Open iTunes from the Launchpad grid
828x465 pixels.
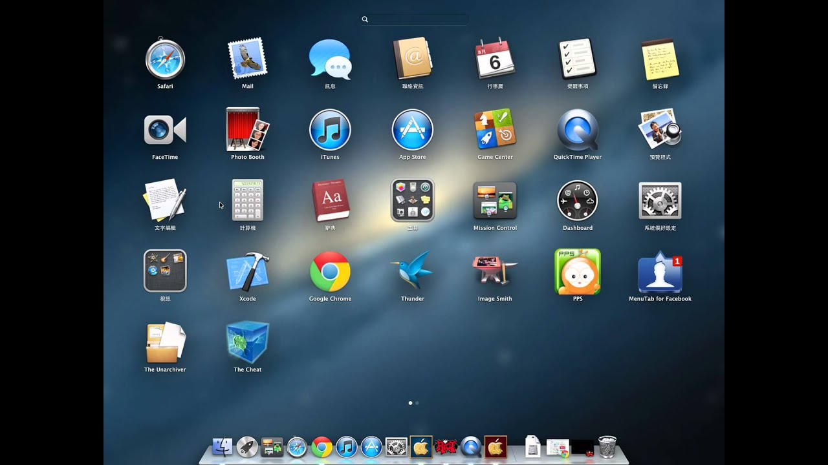[x=330, y=130]
